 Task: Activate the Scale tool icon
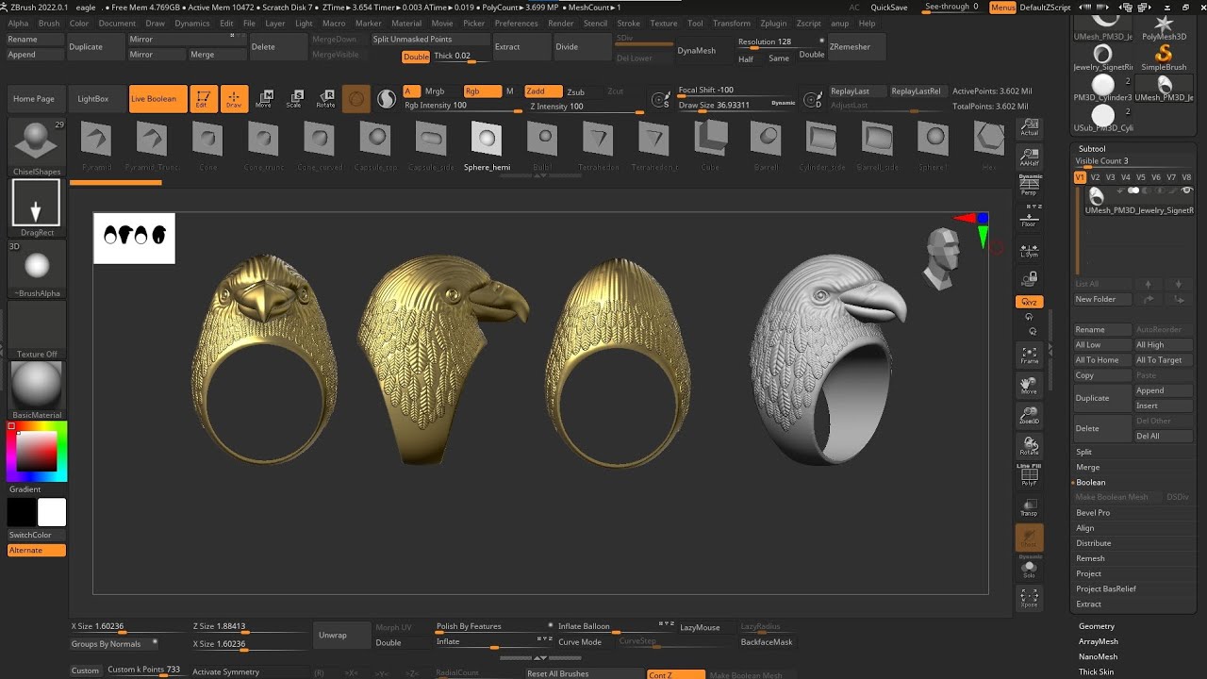coord(295,99)
